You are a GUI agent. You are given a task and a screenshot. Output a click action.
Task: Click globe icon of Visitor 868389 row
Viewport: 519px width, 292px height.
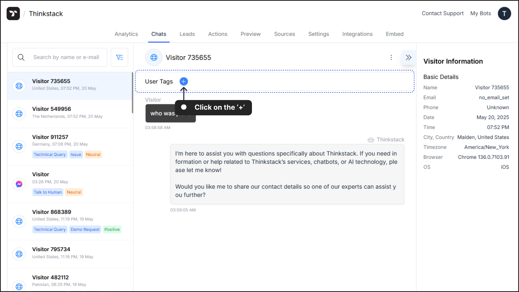[x=19, y=221]
